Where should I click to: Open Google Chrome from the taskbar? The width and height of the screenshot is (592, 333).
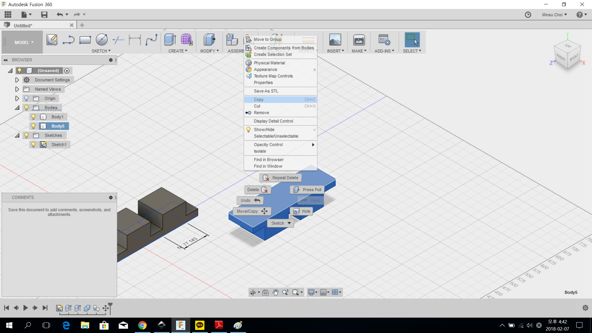142,325
